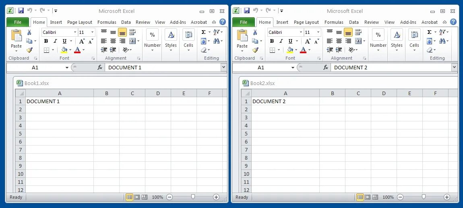Click Fill down icon in right window
Viewport: 463px width, 208px height.
coord(429,41)
